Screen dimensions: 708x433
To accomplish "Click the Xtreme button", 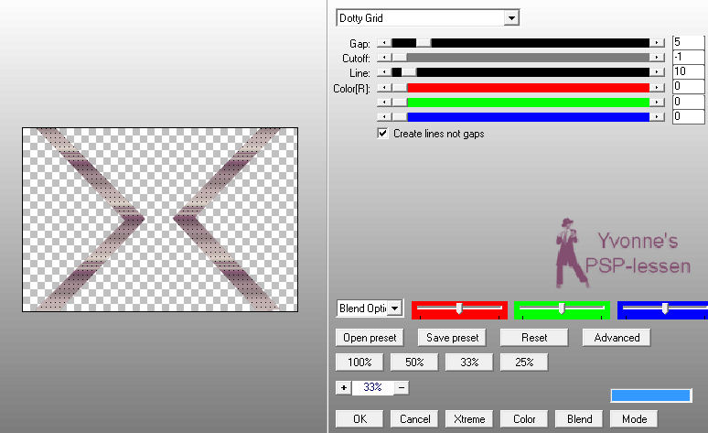I will point(469,419).
